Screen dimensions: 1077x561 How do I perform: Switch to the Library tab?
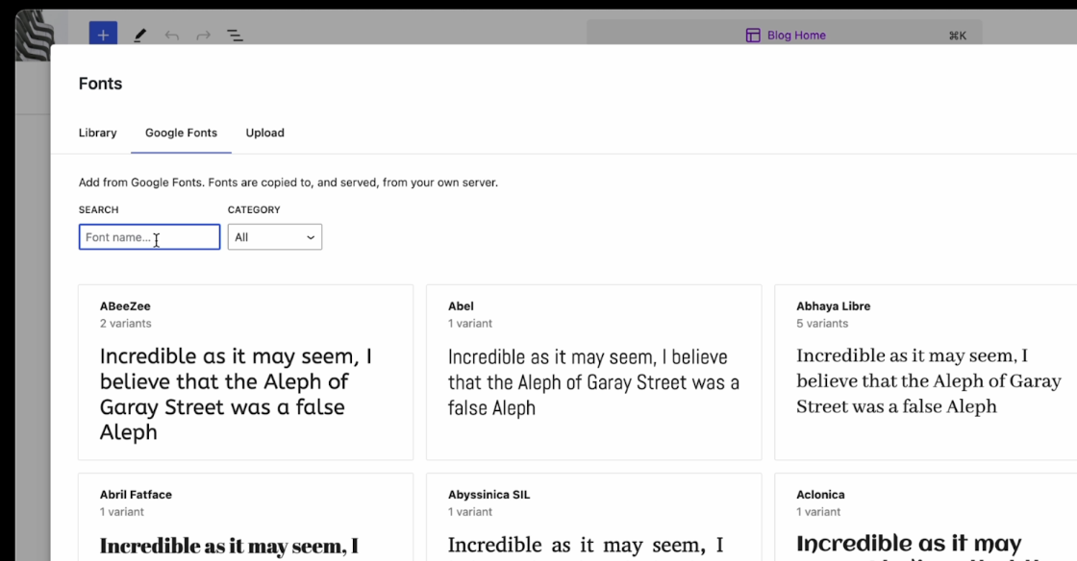[97, 133]
